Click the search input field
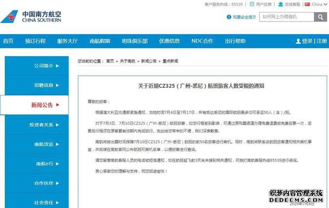This screenshot has height=208, width=329. tap(287, 17)
